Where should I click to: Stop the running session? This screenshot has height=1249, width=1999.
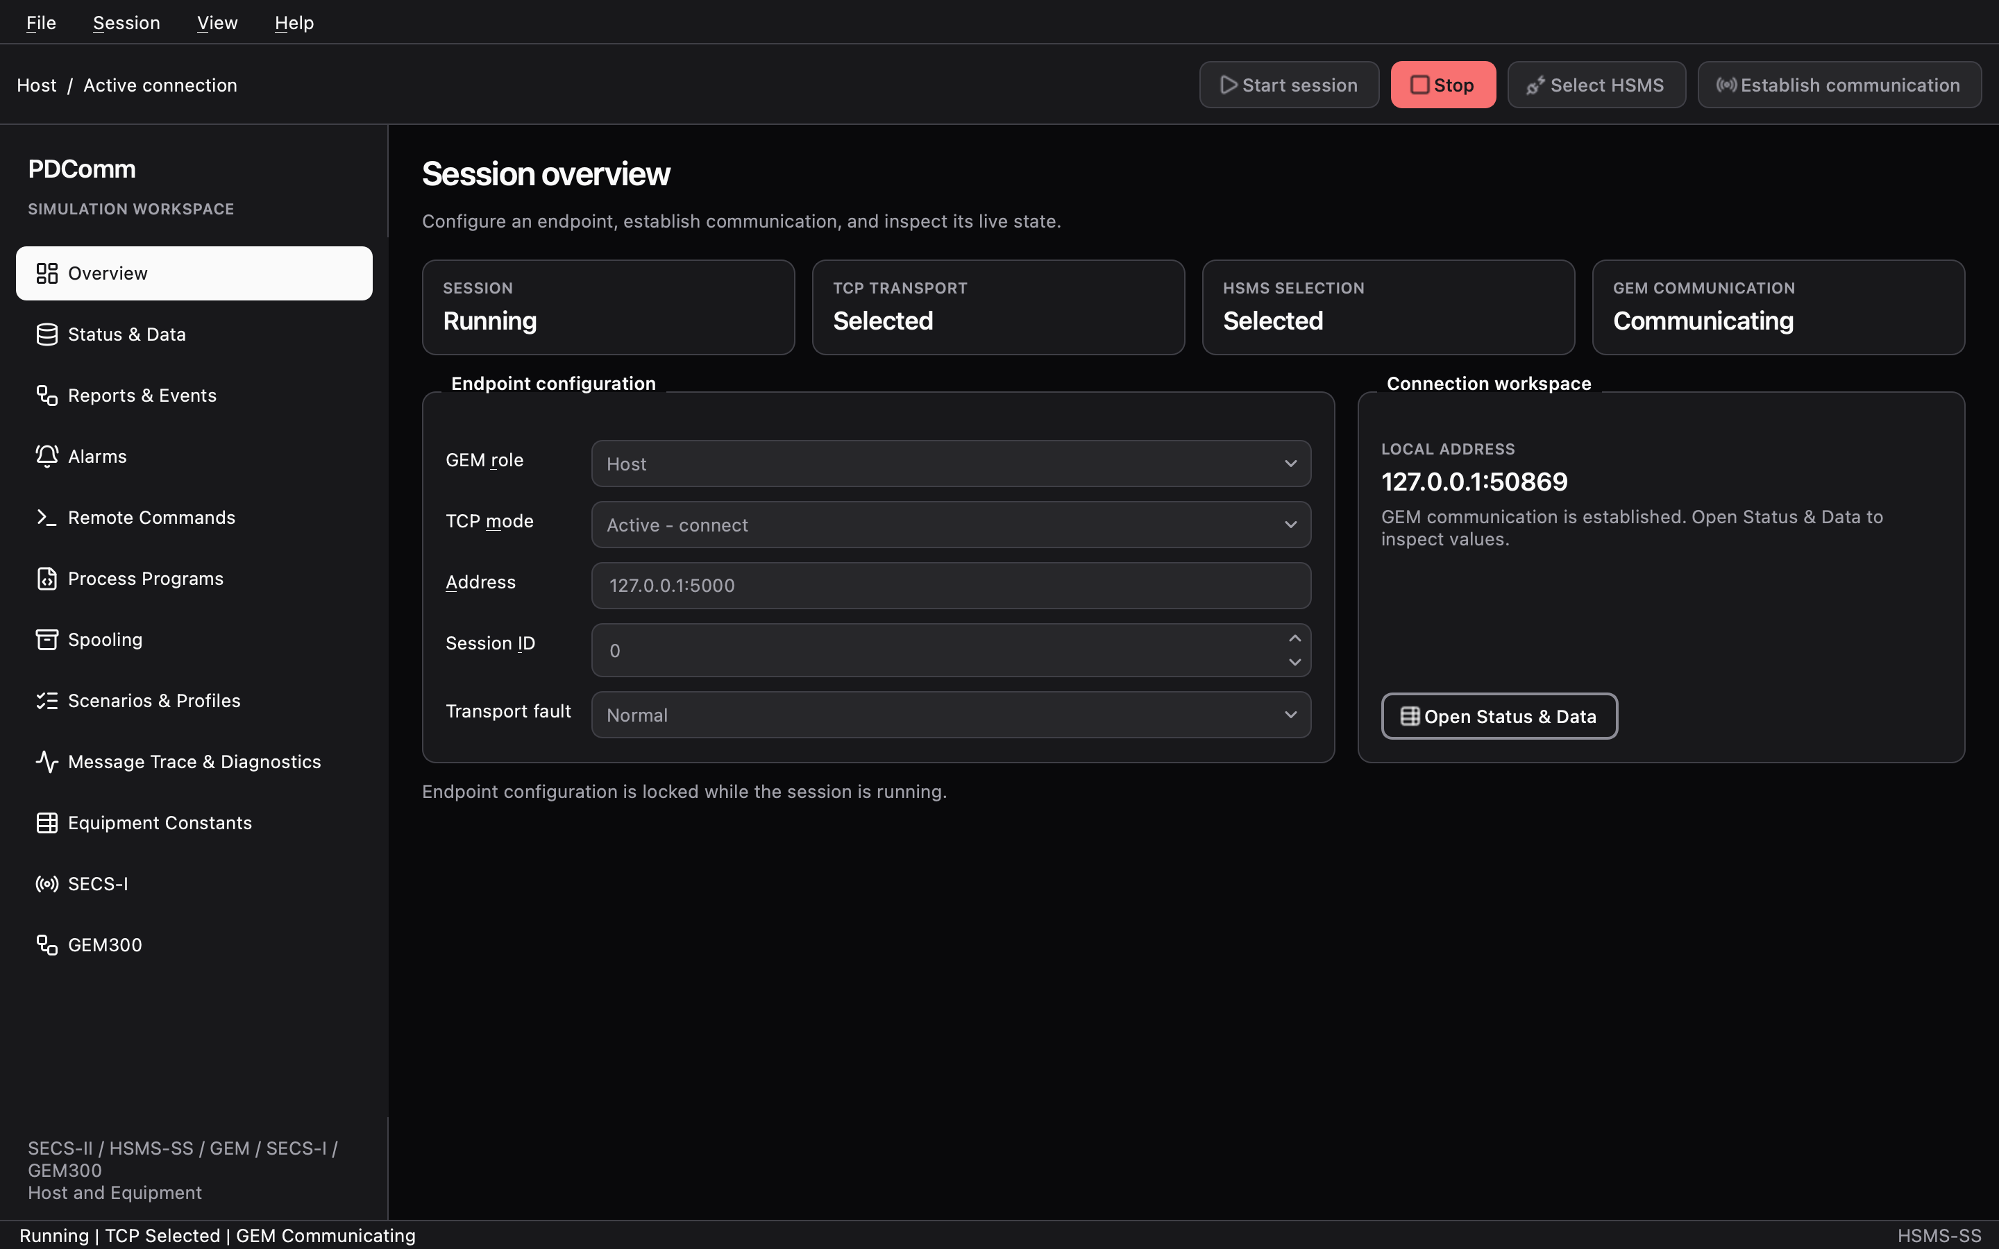[1443, 85]
